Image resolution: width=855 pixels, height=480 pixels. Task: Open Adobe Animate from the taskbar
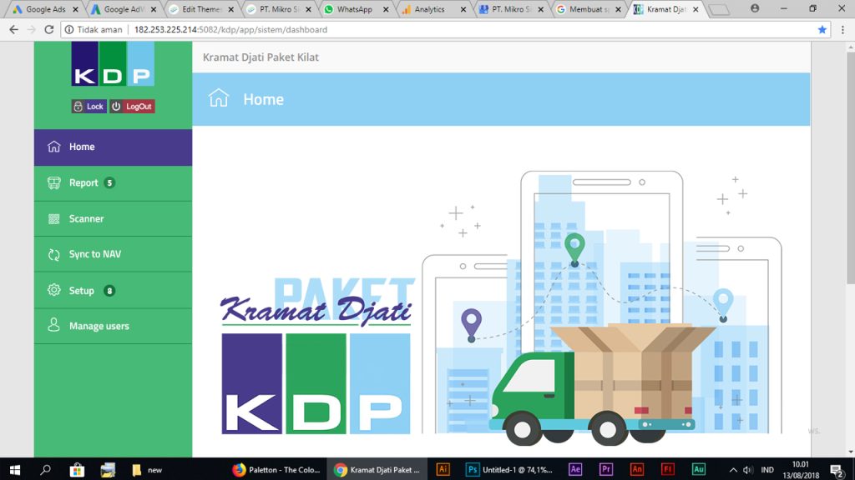[x=636, y=469]
